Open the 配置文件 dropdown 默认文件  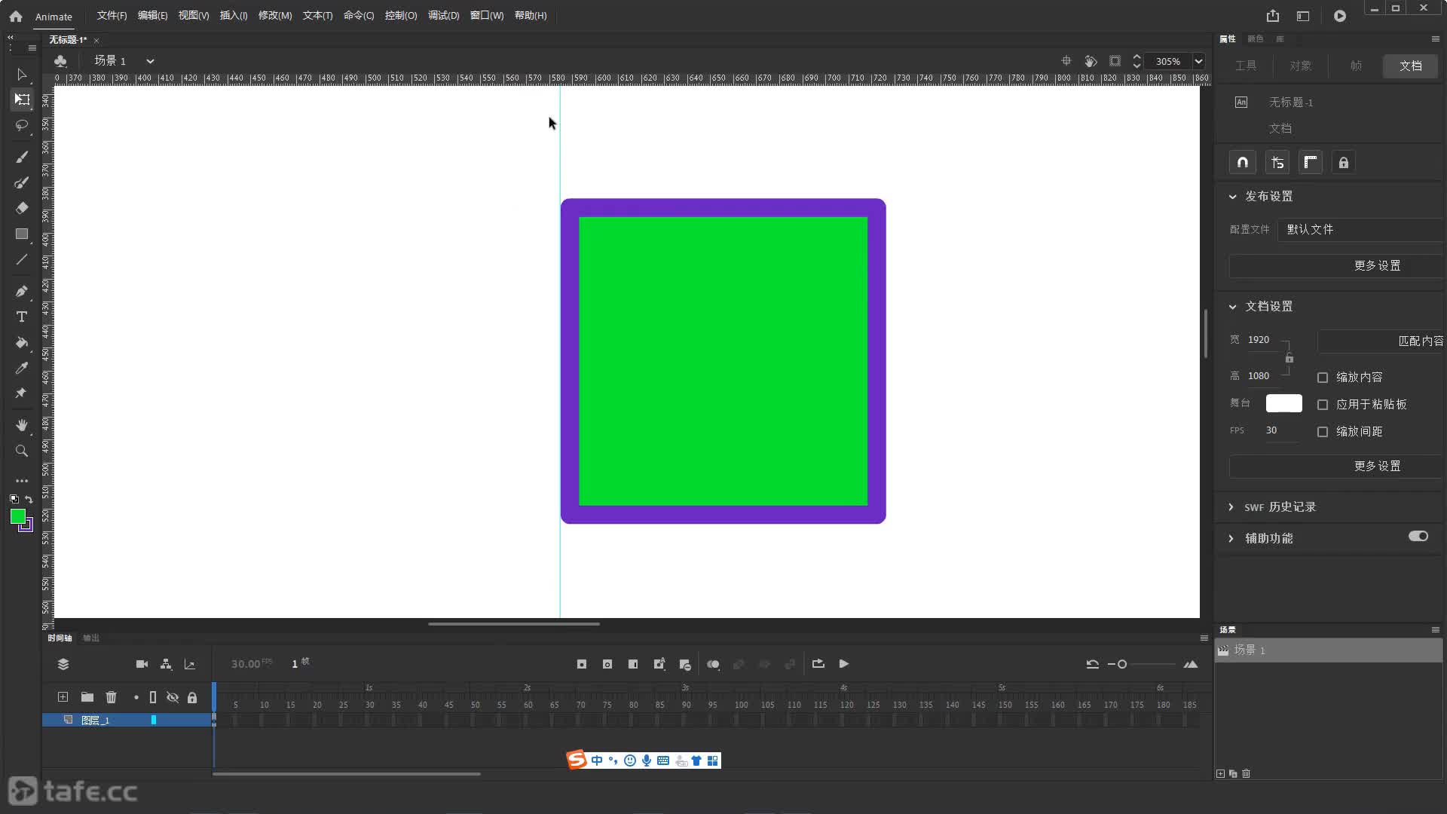tap(1360, 229)
